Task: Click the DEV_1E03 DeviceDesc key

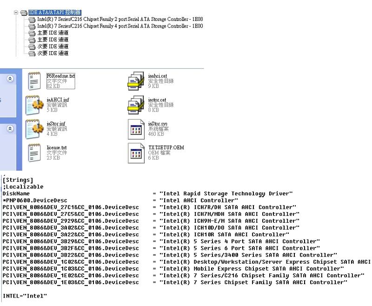Action: coord(71,283)
